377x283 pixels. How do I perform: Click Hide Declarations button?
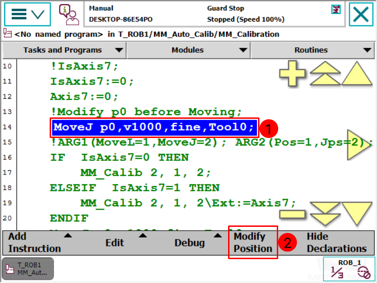337,243
